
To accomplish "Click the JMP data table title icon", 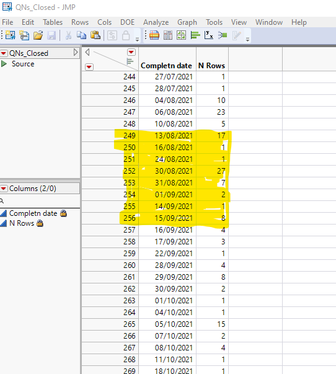I will [7, 7].
